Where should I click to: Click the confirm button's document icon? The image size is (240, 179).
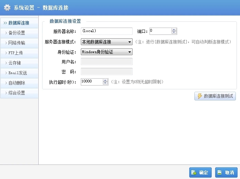coord(194,172)
